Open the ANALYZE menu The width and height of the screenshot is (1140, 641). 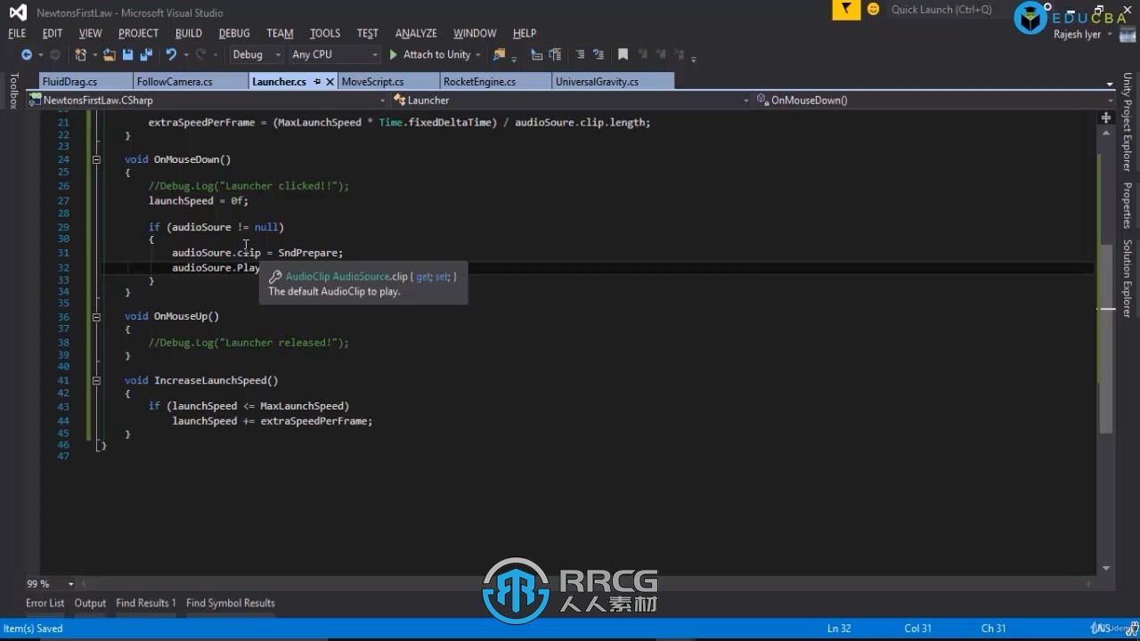tap(416, 33)
